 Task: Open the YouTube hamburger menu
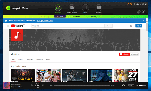(8, 26)
